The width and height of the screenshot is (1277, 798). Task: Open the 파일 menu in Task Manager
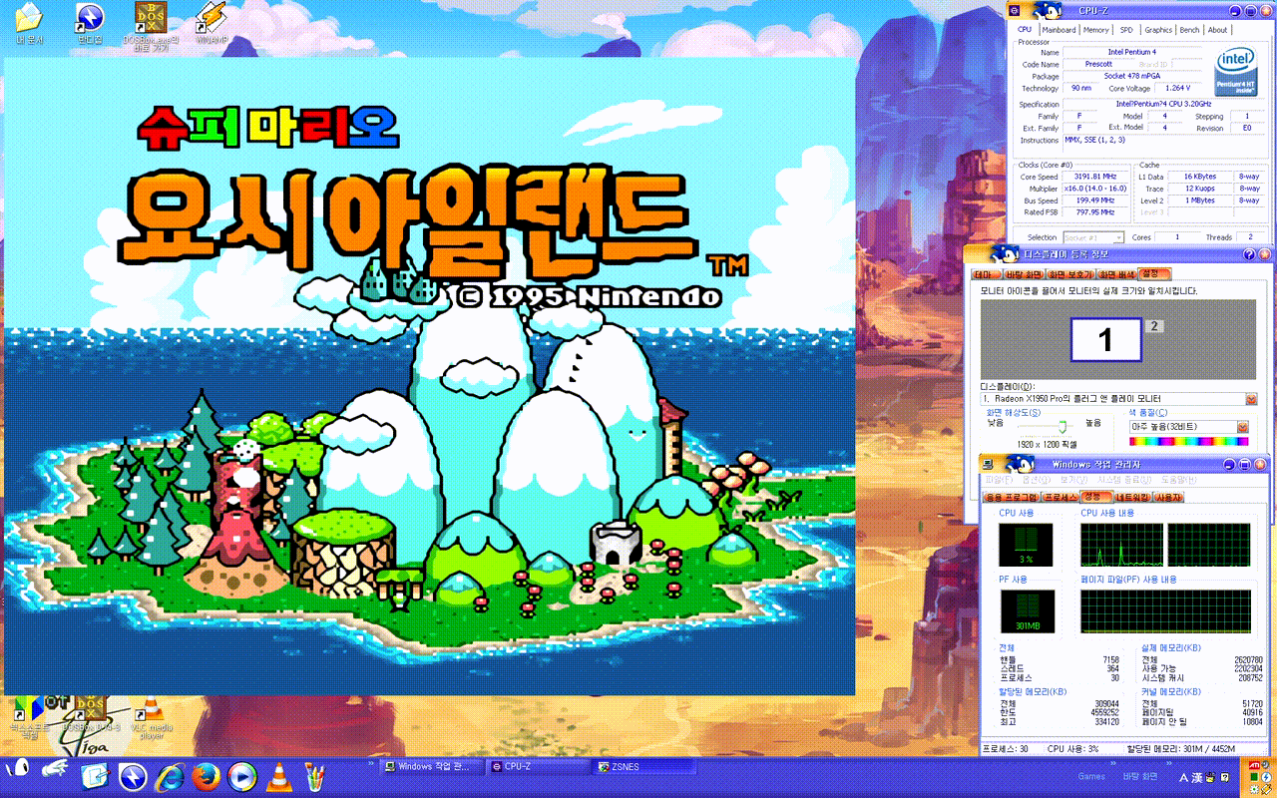click(999, 480)
